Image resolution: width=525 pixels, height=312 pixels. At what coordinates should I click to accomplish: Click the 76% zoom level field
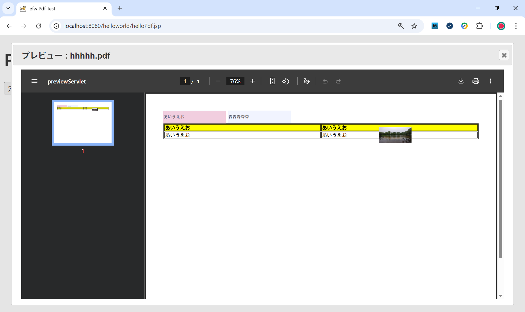coord(235,81)
